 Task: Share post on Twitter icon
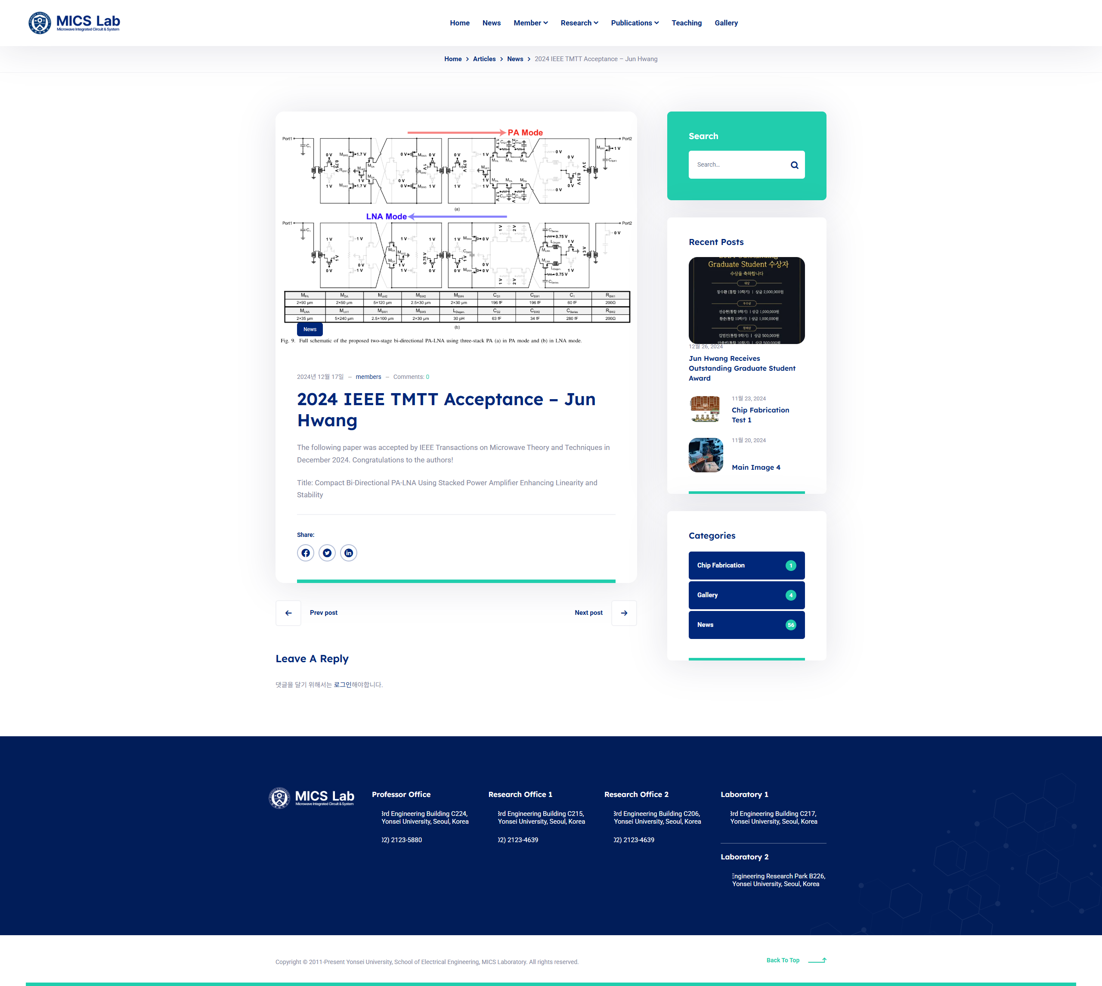coord(327,552)
